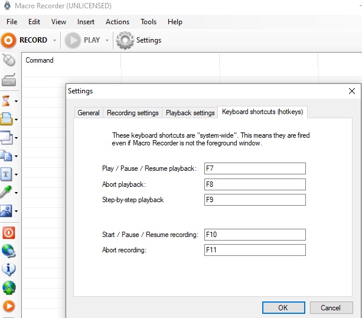
Task: Click the globe with mouse icon
Action: pos(9,251)
